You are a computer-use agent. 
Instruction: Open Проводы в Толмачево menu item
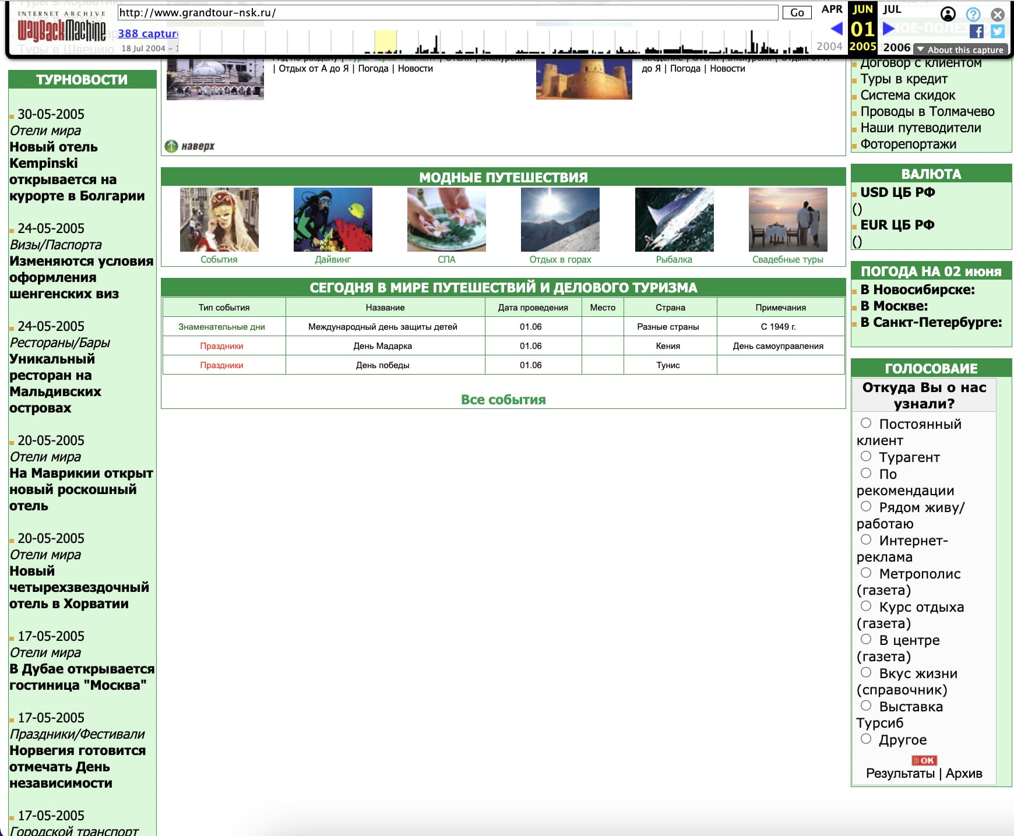(x=927, y=111)
